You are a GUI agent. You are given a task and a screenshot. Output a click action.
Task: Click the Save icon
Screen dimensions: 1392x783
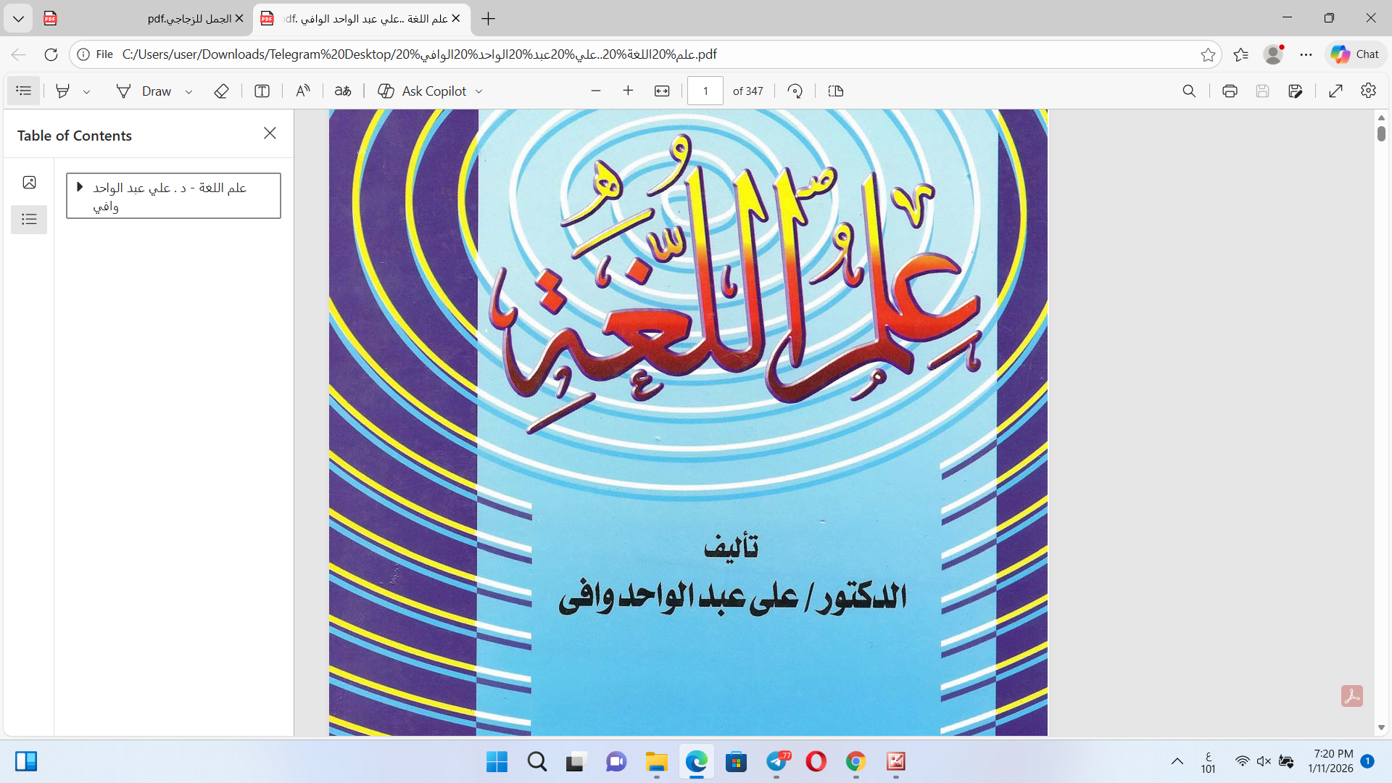tap(1262, 91)
